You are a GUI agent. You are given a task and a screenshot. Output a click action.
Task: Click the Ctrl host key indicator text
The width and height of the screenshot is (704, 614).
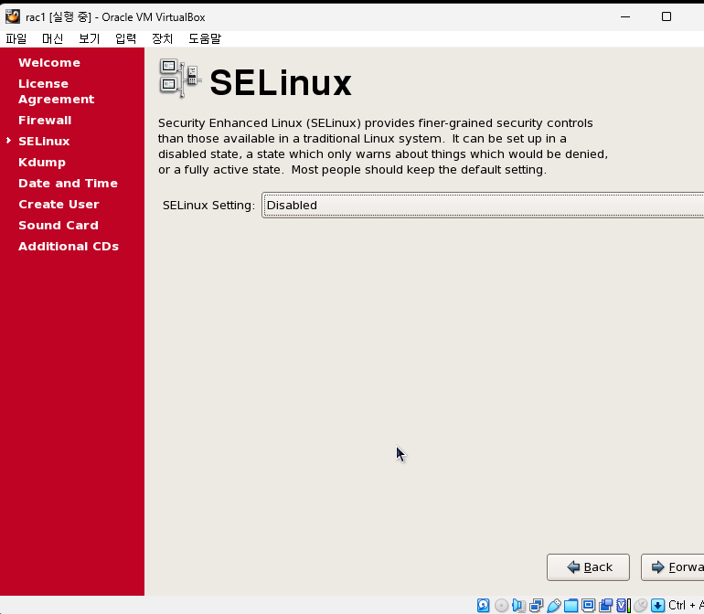(686, 605)
